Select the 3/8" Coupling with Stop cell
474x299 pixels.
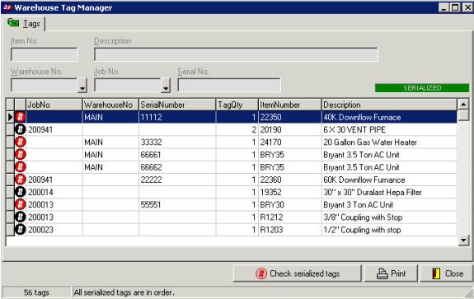click(389, 217)
